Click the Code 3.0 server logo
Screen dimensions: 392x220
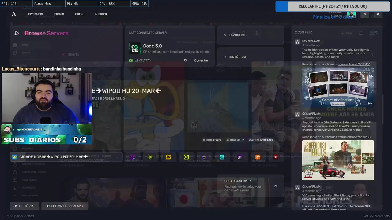click(x=135, y=49)
